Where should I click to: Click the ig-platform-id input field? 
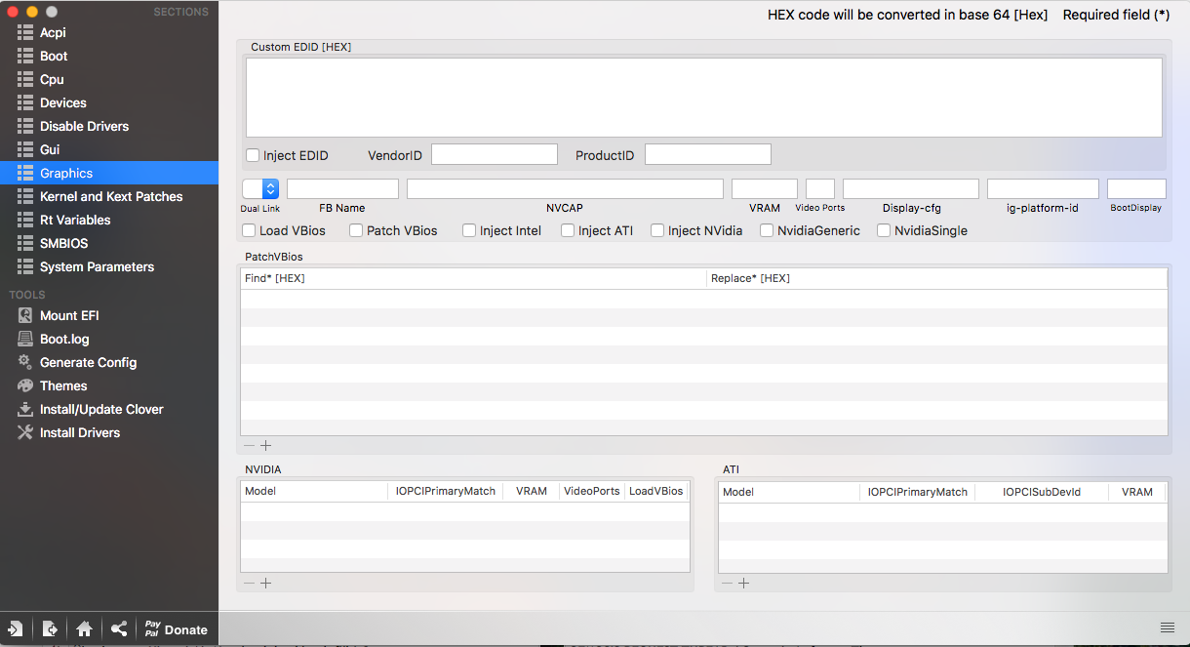[1043, 189]
